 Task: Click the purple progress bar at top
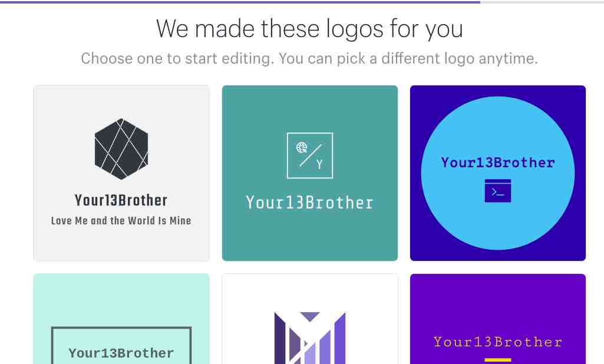(x=240, y=2)
